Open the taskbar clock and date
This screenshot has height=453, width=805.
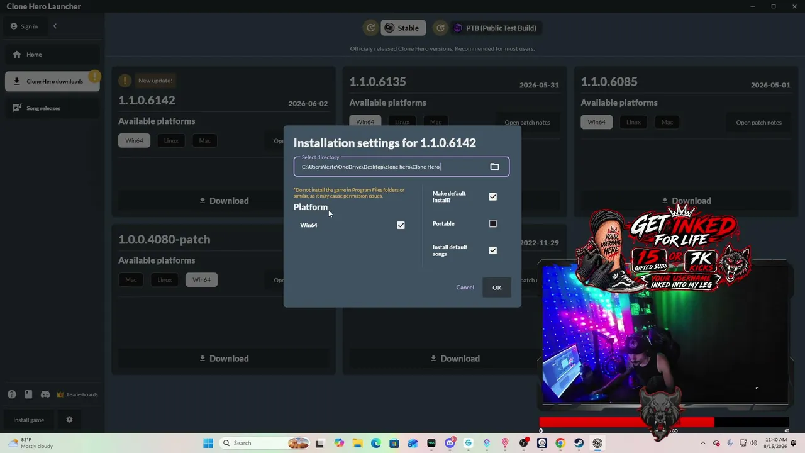(776, 443)
